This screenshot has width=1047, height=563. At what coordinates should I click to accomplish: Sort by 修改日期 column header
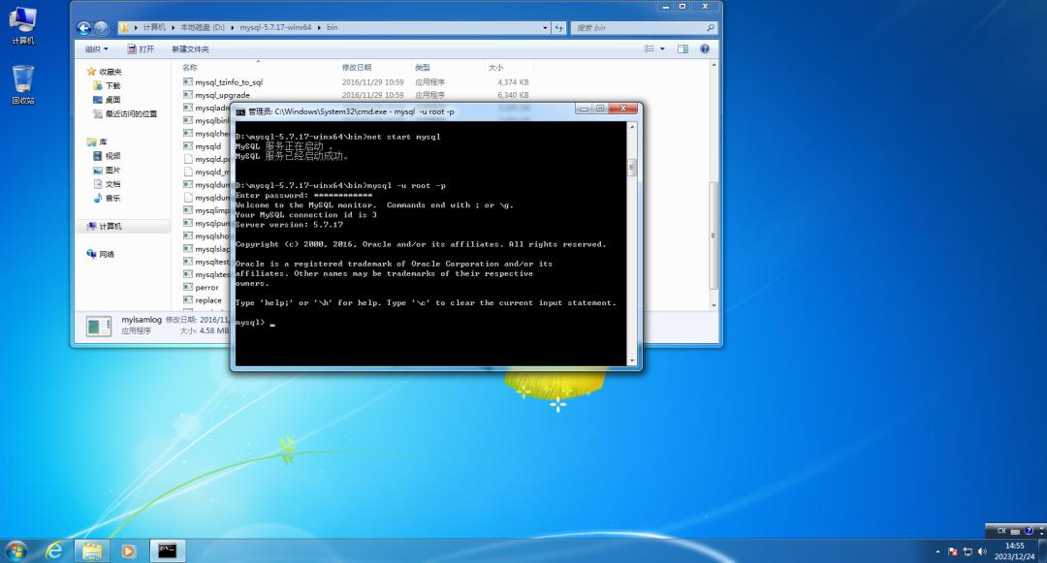point(357,68)
